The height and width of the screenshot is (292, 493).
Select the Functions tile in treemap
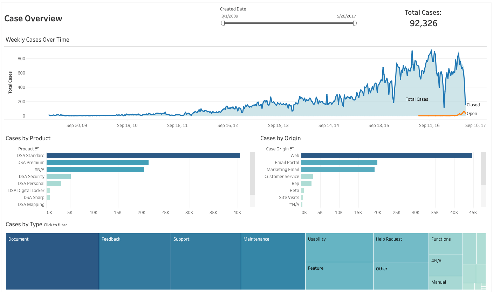(445, 244)
